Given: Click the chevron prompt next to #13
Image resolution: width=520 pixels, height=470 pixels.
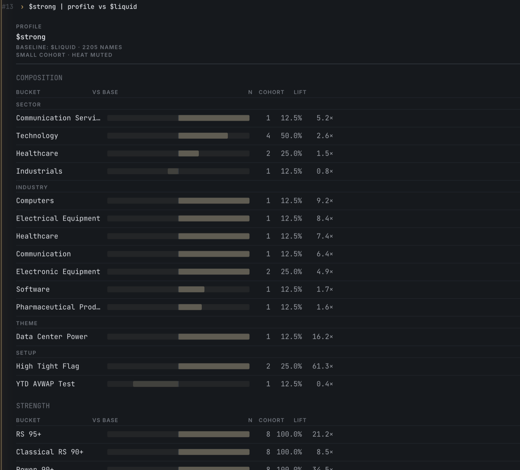Looking at the screenshot, I should click(x=22, y=7).
